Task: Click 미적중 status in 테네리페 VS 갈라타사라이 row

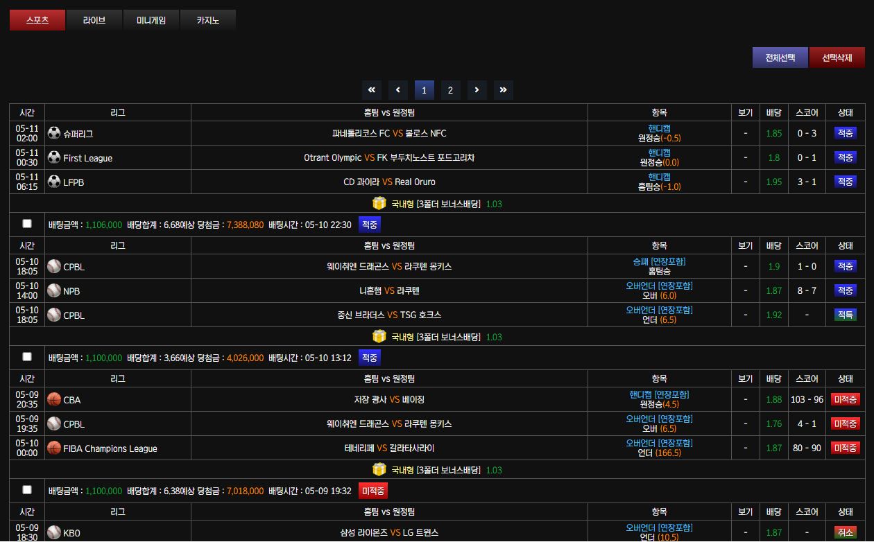Action: 845,448
